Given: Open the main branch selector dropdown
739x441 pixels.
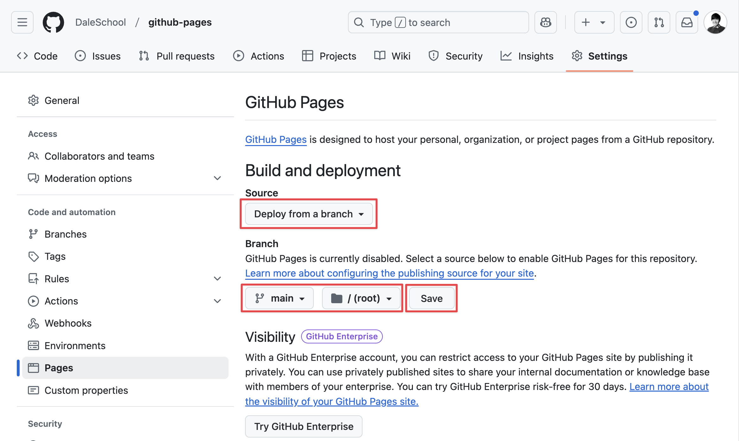Looking at the screenshot, I should [x=279, y=298].
